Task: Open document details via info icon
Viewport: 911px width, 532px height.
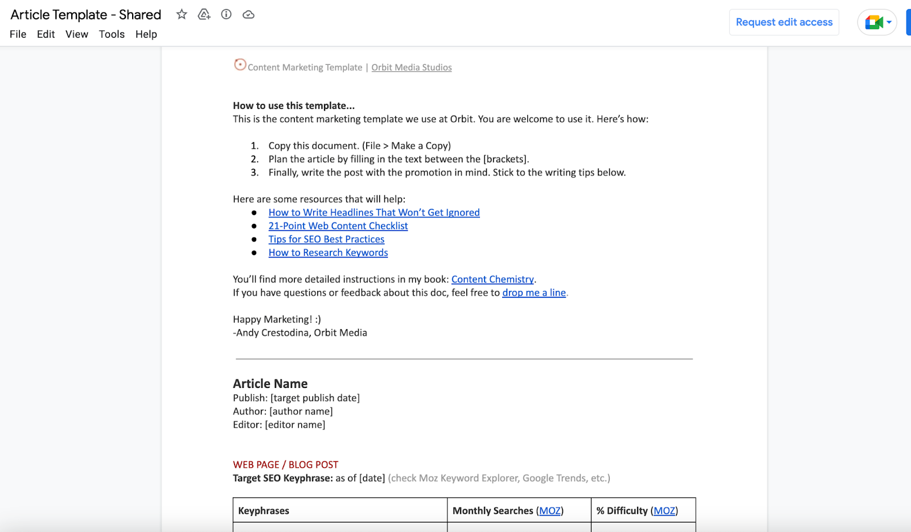Action: click(225, 14)
